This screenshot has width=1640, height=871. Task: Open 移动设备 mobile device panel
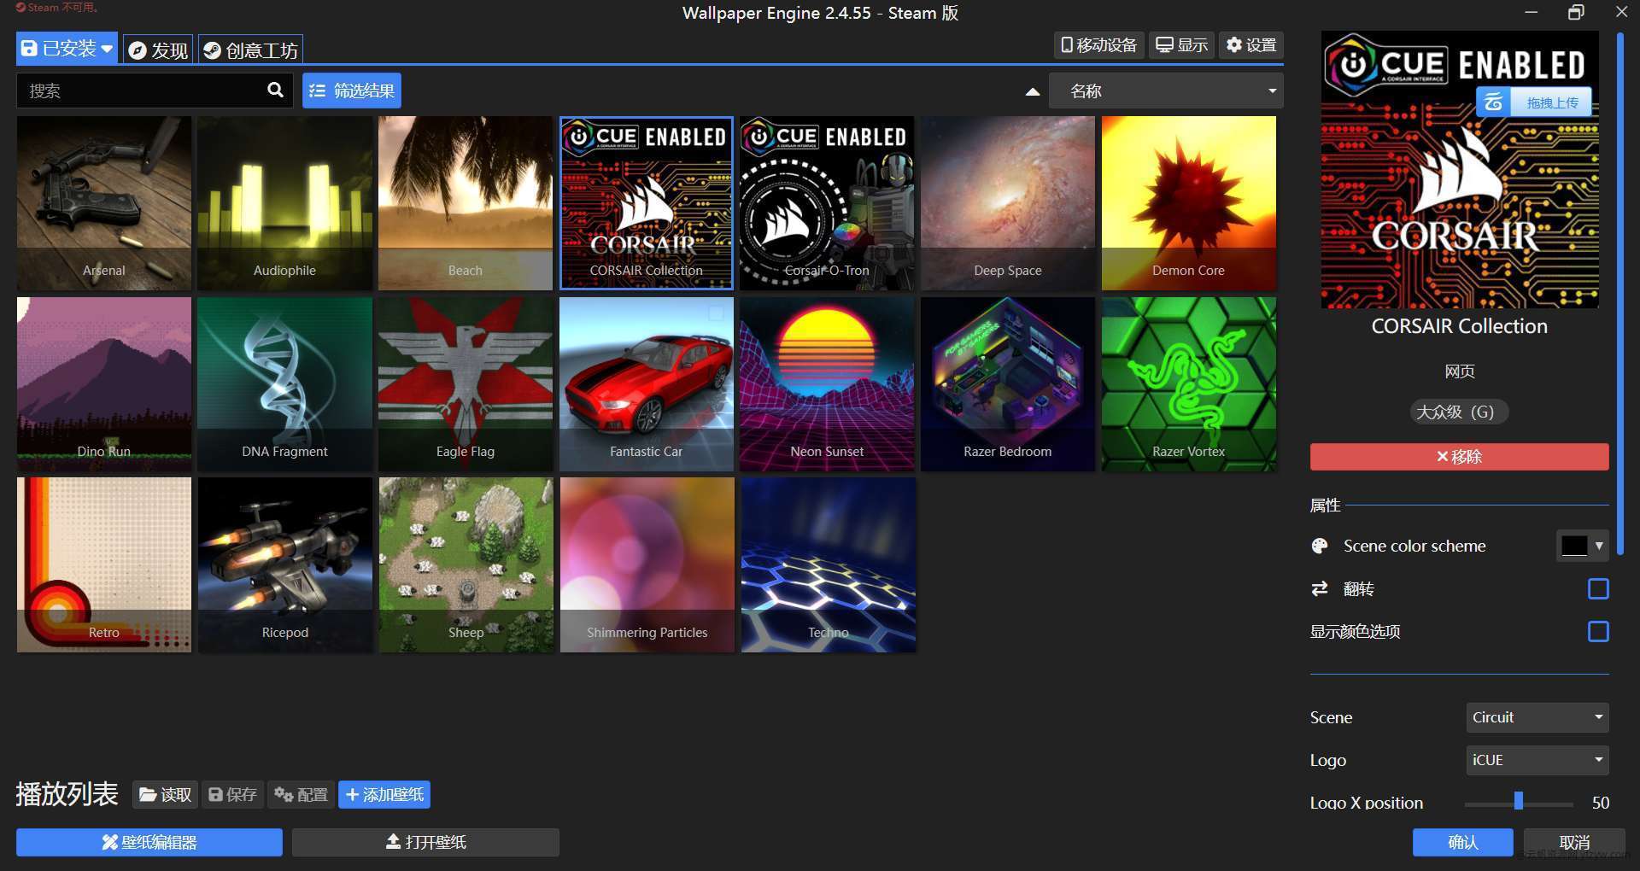point(1098,45)
